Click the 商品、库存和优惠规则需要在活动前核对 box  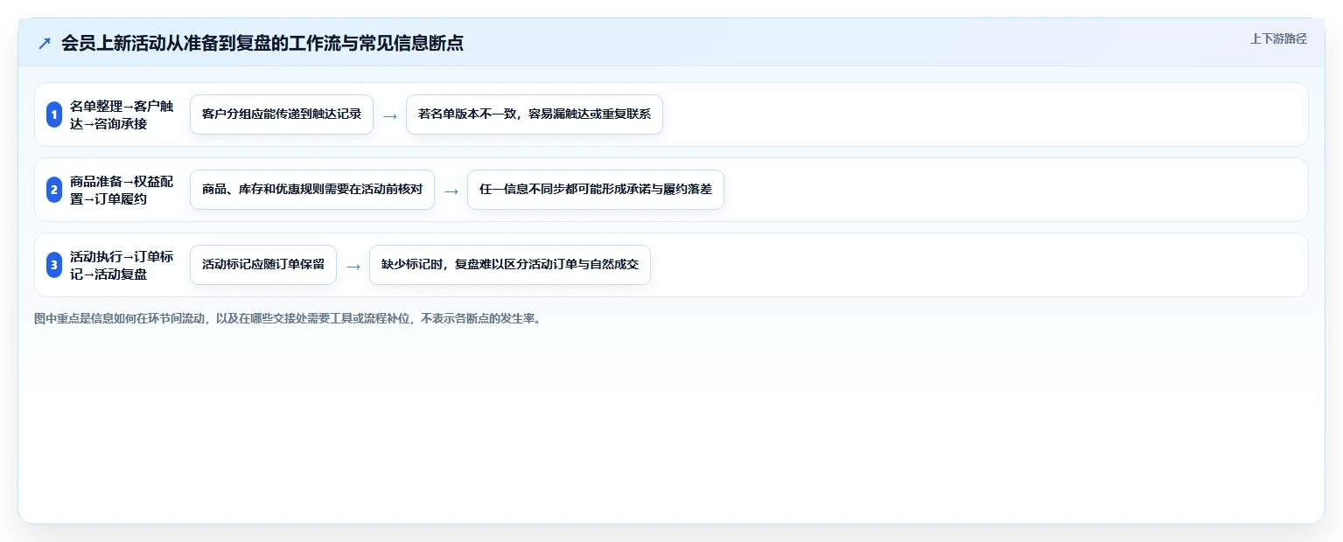point(312,190)
